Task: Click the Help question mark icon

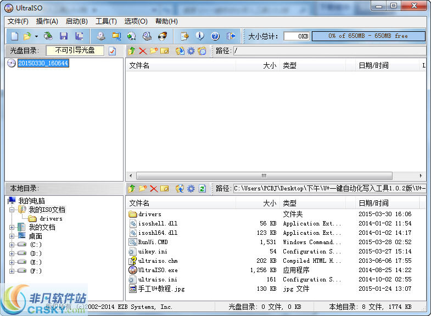Action: pos(215,36)
